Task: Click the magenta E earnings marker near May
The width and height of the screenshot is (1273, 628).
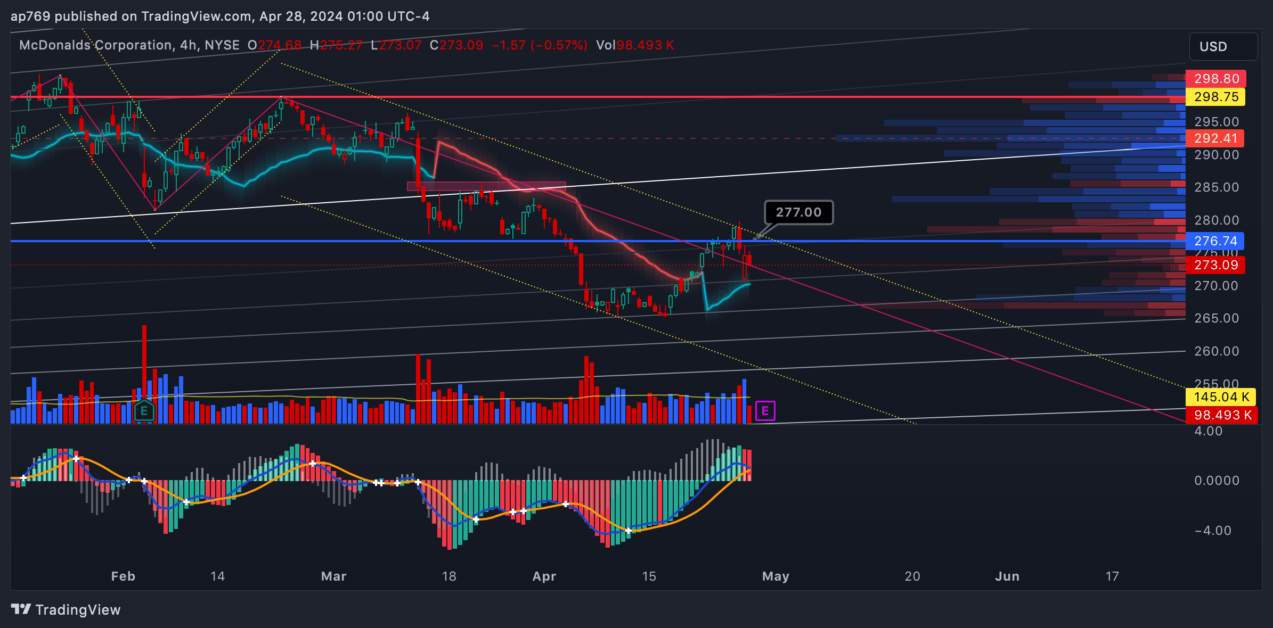Action: (765, 411)
